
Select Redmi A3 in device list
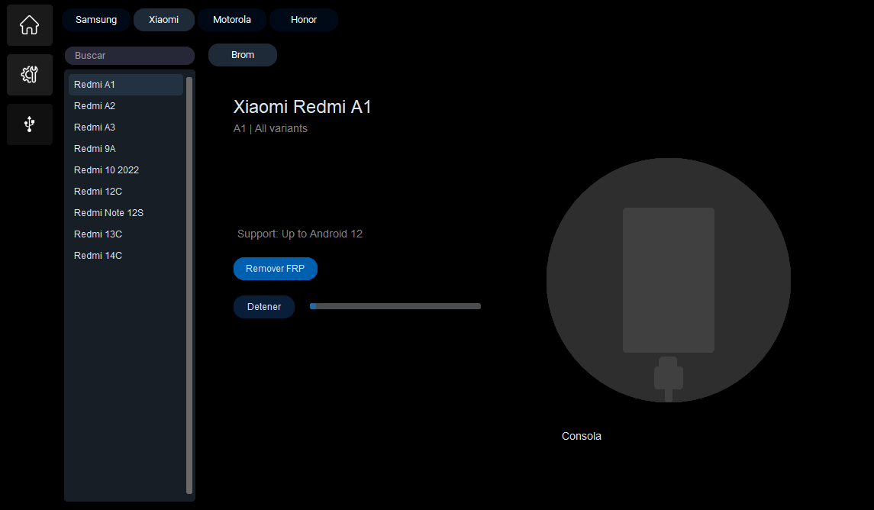coord(125,127)
